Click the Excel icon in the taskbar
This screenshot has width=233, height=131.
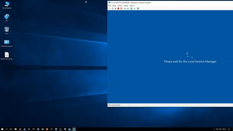click(x=43, y=129)
